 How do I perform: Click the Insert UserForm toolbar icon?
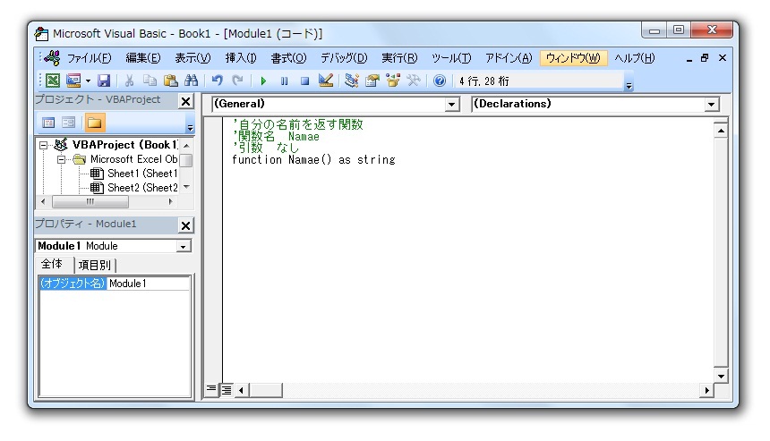(x=73, y=81)
